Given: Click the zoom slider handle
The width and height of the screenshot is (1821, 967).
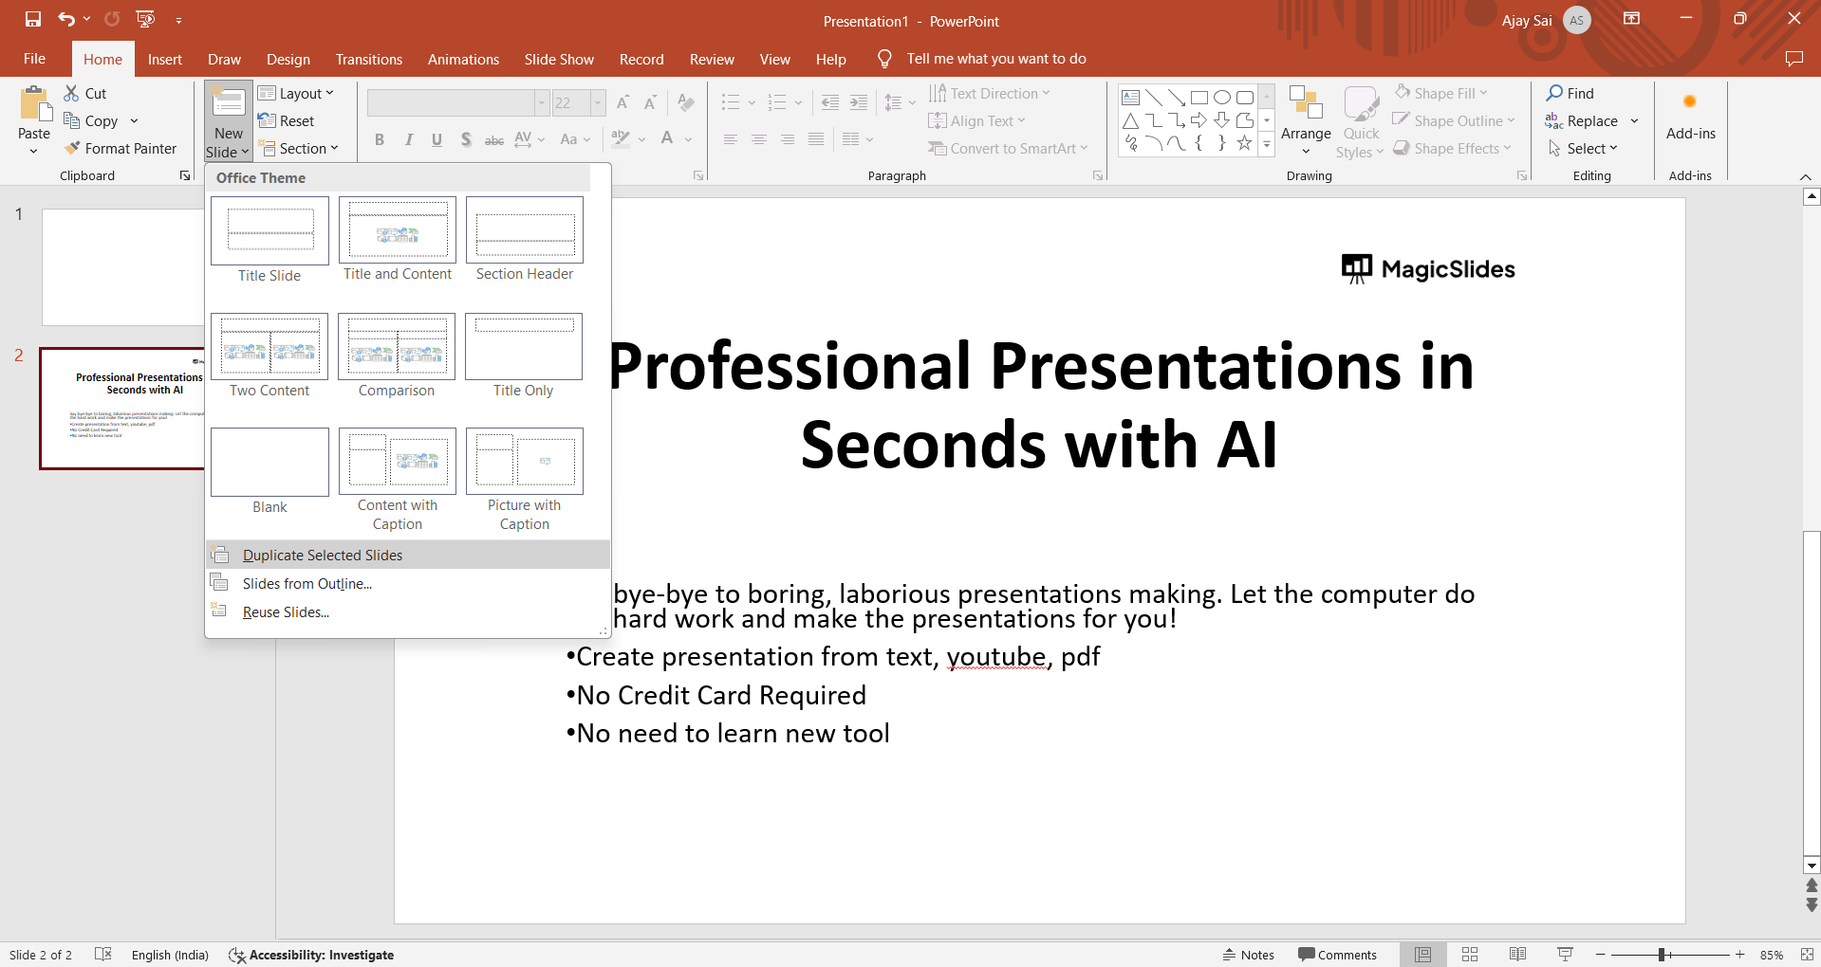Looking at the screenshot, I should 1663,955.
